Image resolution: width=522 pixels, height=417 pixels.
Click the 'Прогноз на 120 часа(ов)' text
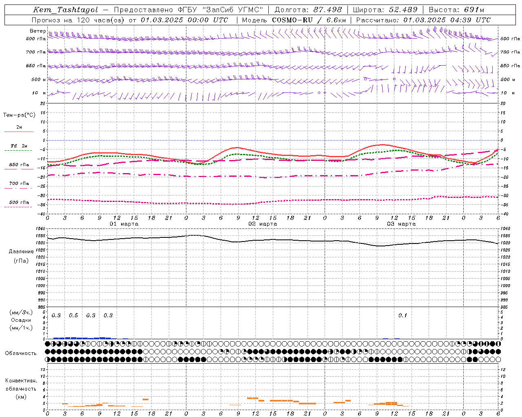78,20
